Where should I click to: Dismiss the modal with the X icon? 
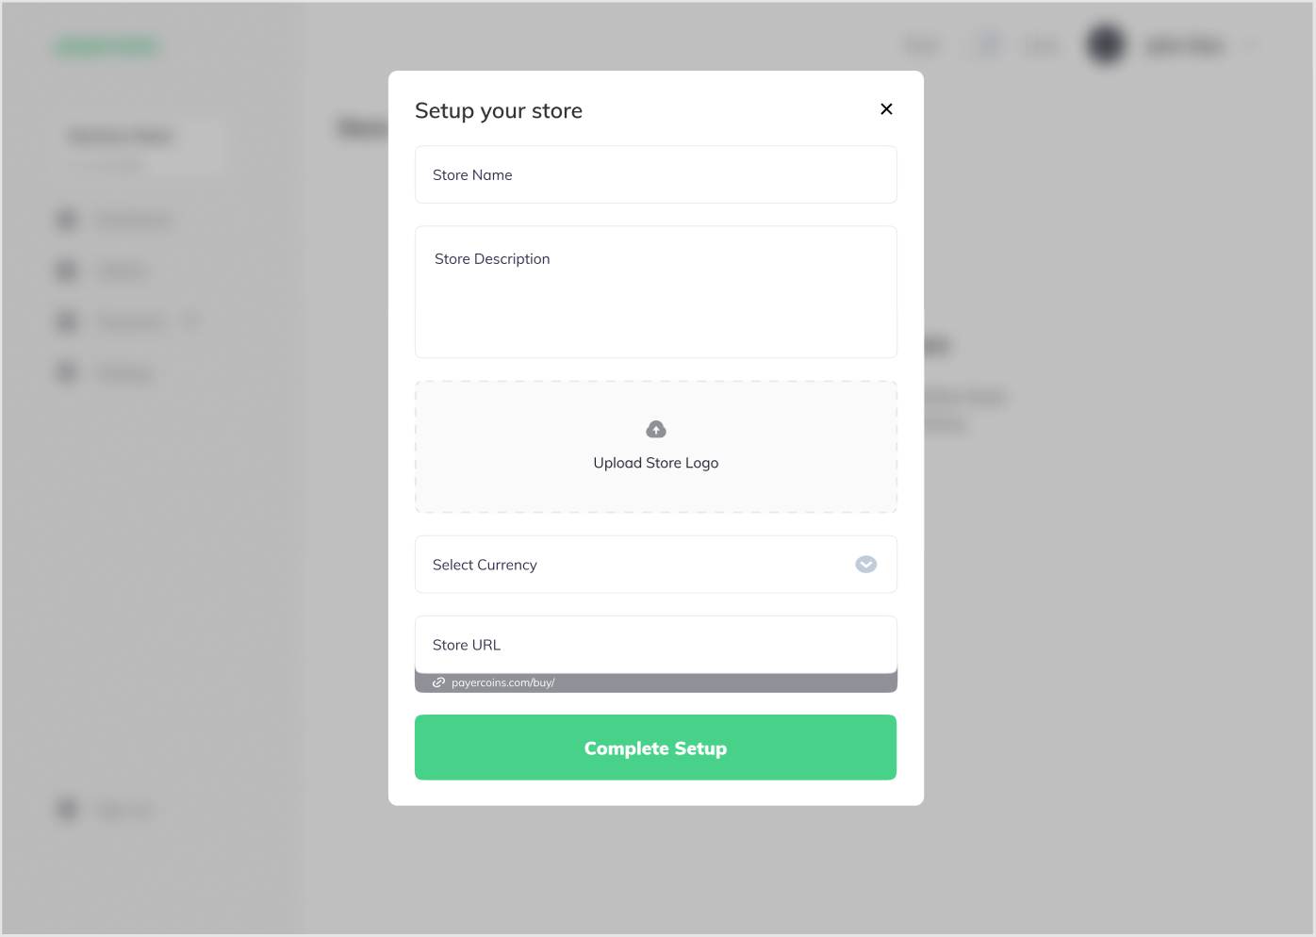(885, 108)
